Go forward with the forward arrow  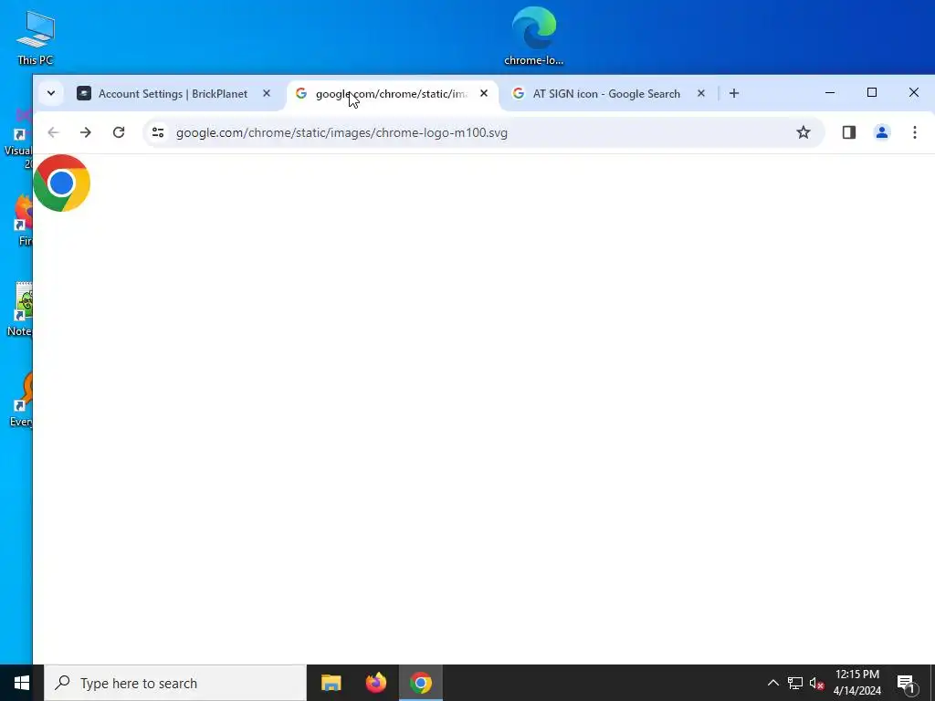click(86, 132)
